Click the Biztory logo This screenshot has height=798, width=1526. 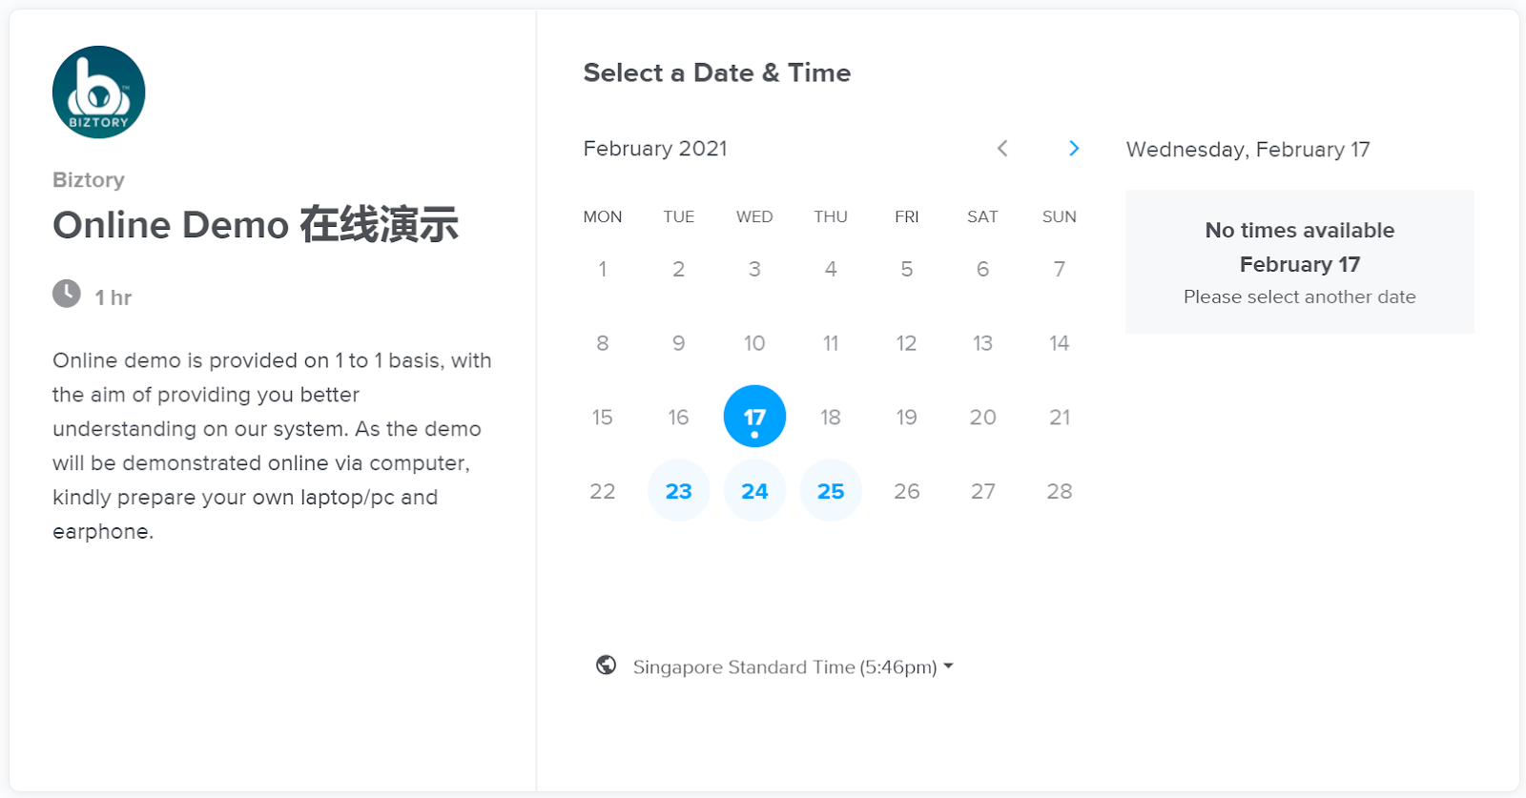click(x=99, y=92)
